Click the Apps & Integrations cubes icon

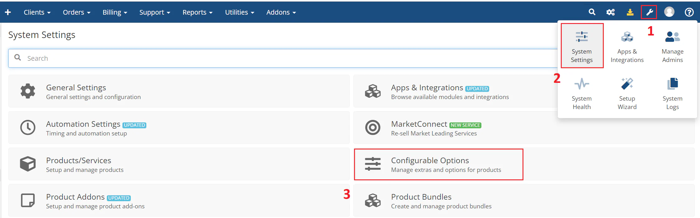pyautogui.click(x=372, y=91)
